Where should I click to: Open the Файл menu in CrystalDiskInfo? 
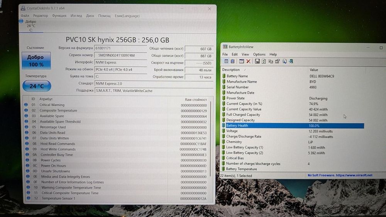pyautogui.click(x=25, y=16)
